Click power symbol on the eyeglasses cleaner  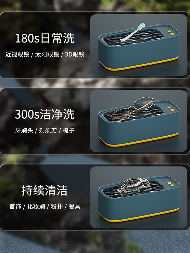pyautogui.click(x=162, y=103)
